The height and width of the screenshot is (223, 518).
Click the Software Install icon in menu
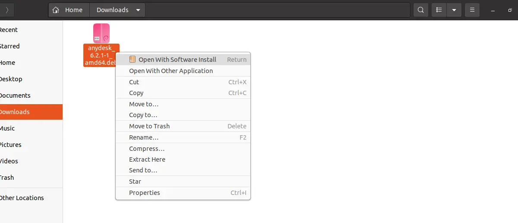(133, 60)
